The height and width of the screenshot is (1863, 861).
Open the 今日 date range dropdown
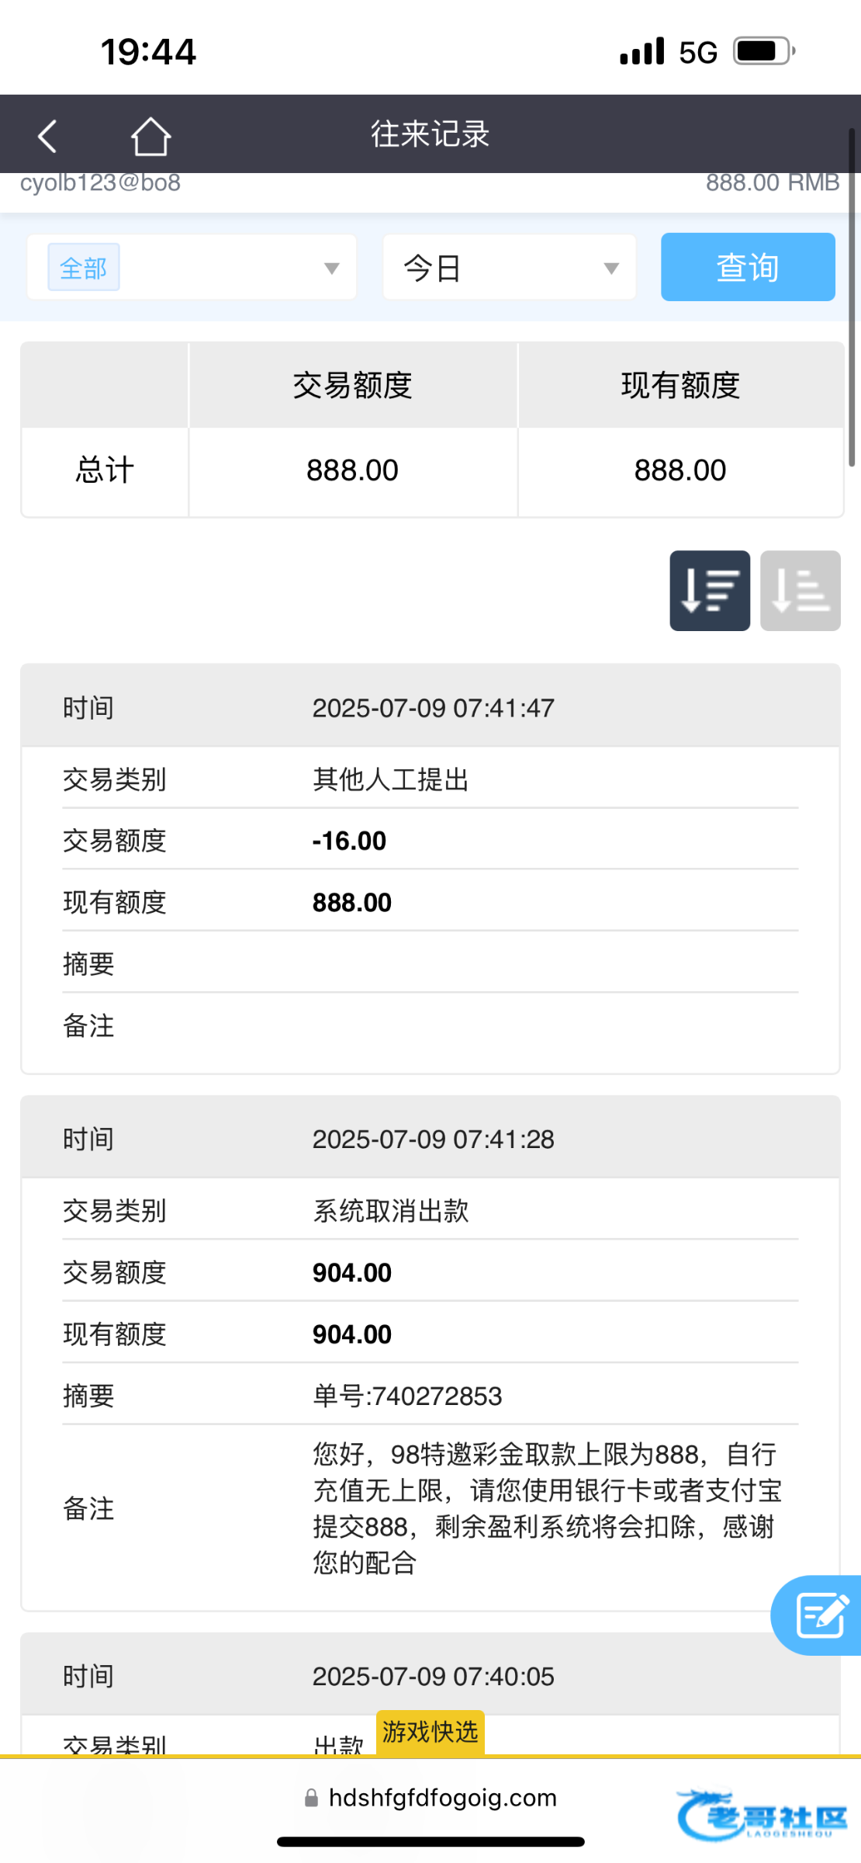pyautogui.click(x=509, y=269)
